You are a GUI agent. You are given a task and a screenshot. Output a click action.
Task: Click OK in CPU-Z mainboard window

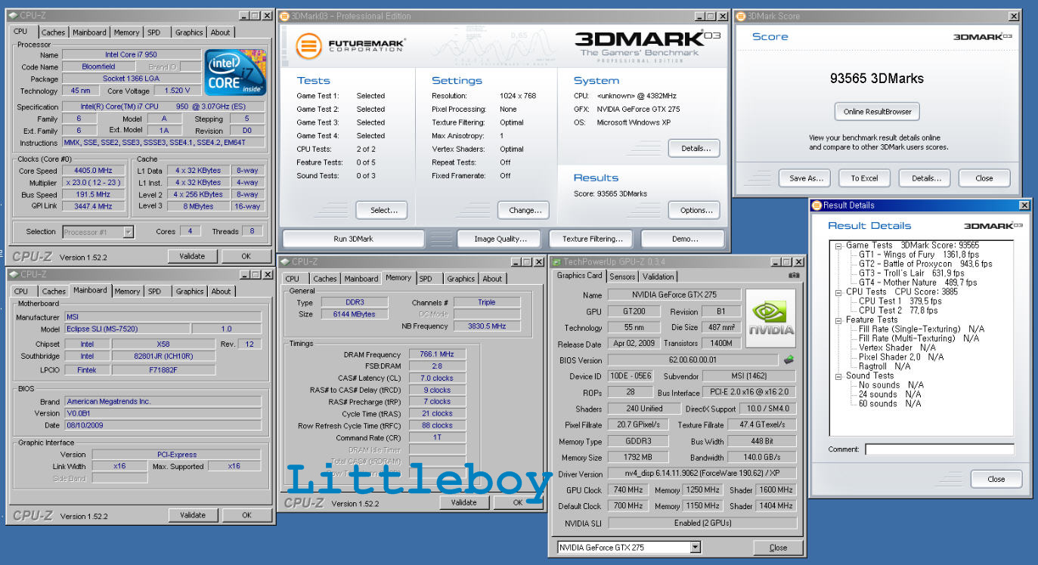246,515
